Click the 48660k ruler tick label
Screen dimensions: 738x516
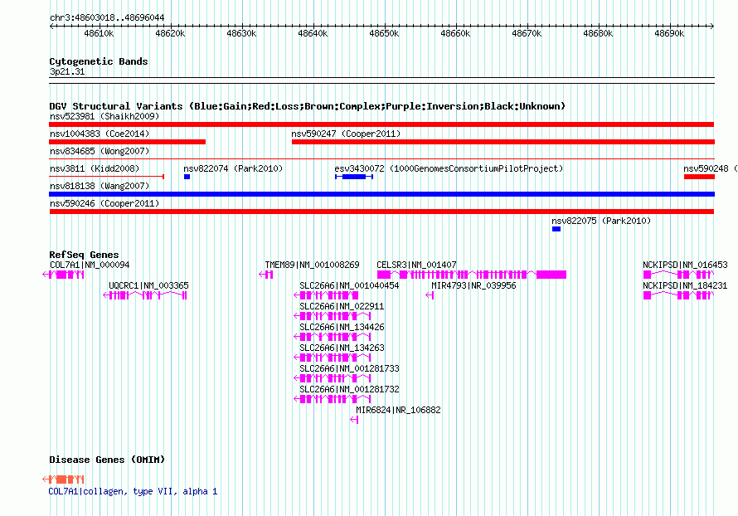click(455, 33)
